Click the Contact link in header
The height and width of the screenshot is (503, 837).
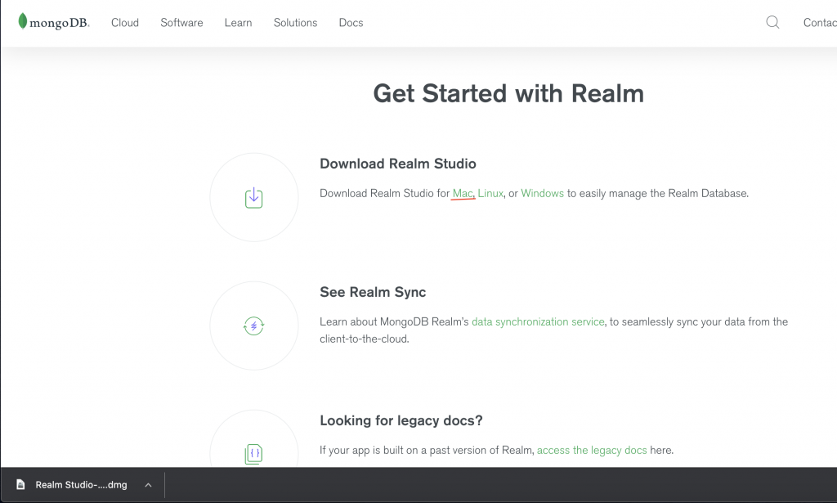820,22
